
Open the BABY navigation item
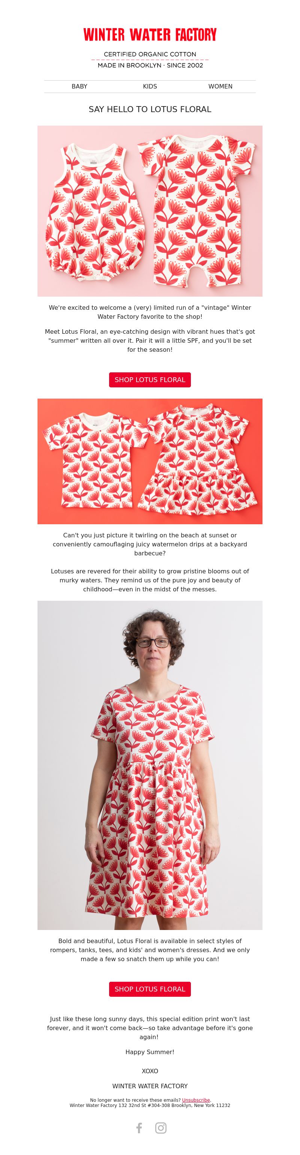click(79, 87)
